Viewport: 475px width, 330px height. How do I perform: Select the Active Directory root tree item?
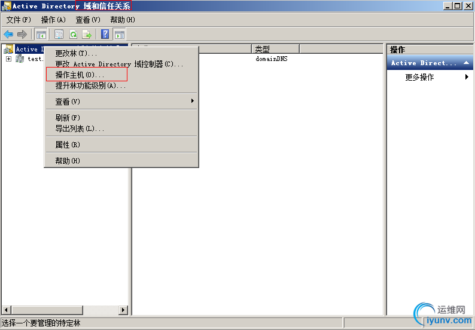click(30, 49)
